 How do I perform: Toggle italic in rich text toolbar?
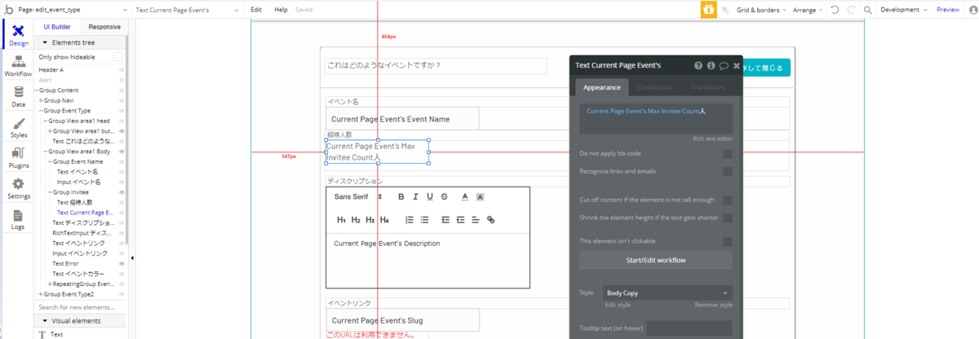click(415, 196)
